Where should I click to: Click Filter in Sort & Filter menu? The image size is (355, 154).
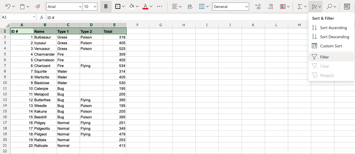point(324,57)
